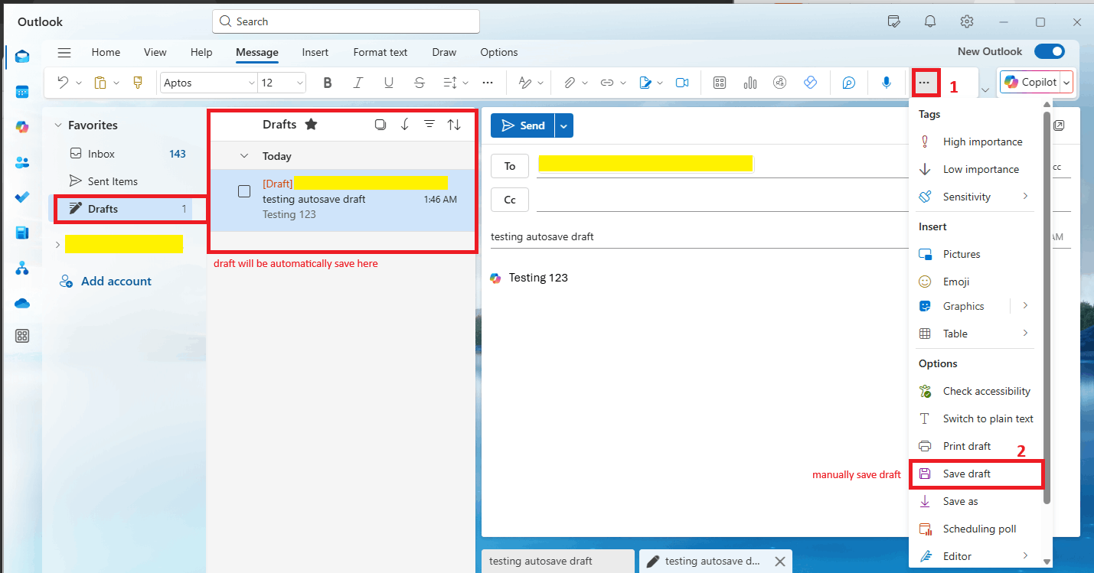Apply strikethrough formatting
1094x573 pixels.
point(419,83)
